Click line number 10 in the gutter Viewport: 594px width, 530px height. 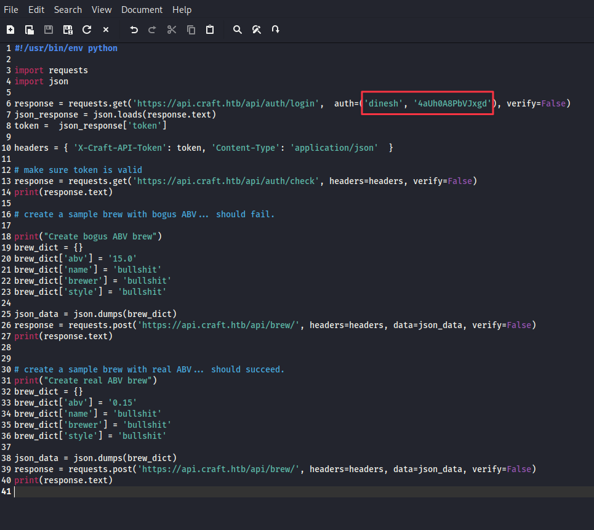pyautogui.click(x=6, y=148)
